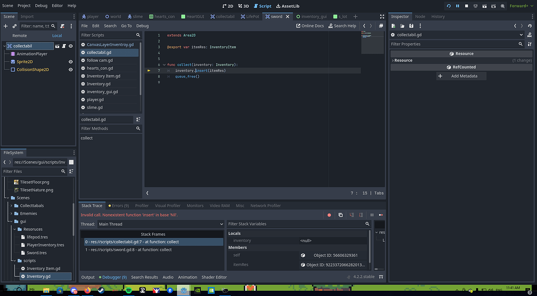Open Main Thread dropdown

click(160, 224)
